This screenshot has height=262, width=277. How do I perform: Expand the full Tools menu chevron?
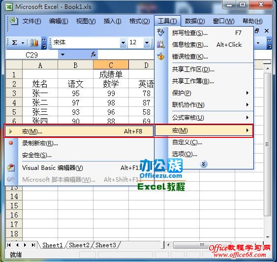[204, 164]
